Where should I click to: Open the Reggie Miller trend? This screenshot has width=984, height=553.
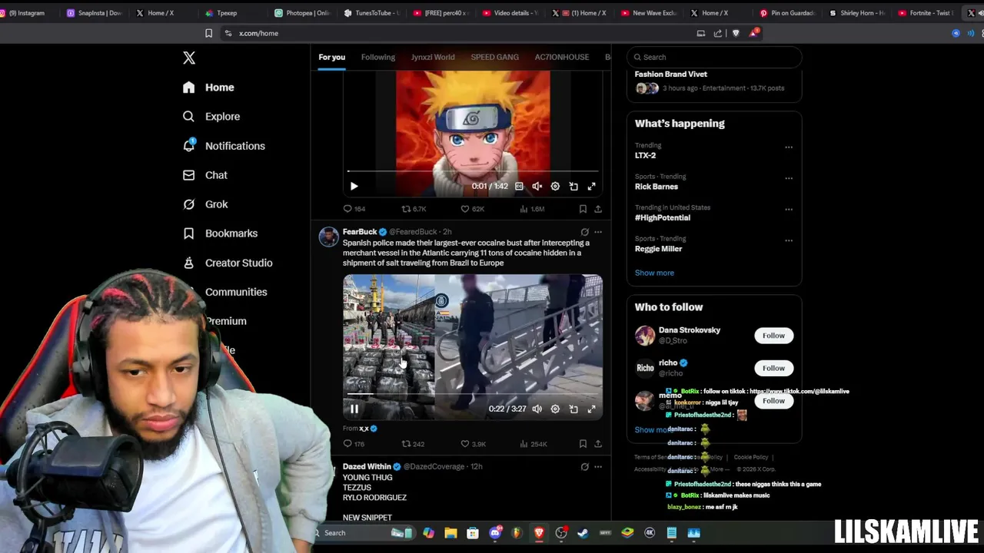coord(714,244)
